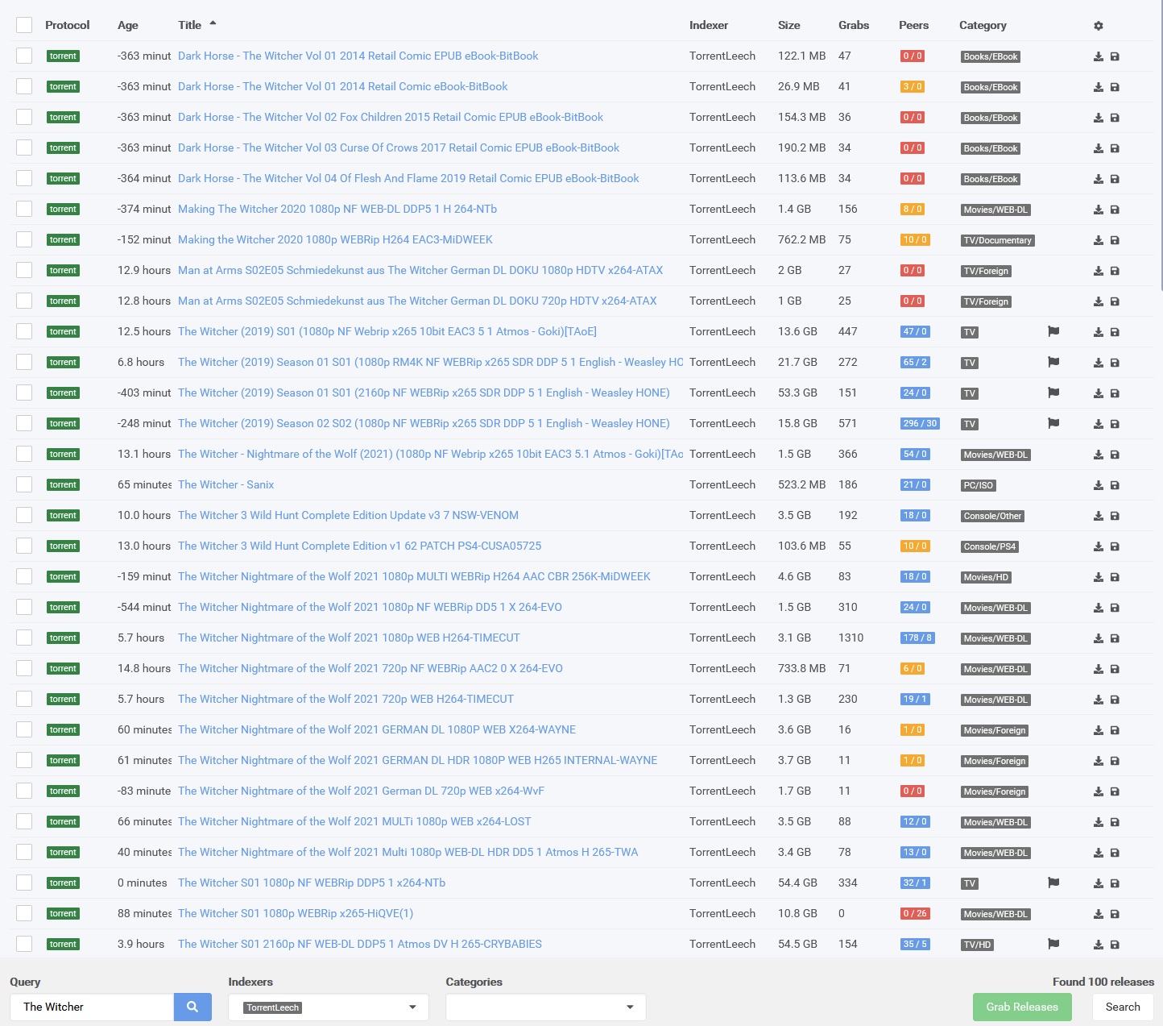Screen dimensions: 1163x1026
Task: Download the Dark Horse Witcher Vol 01 EPUB release
Action: click(1098, 56)
